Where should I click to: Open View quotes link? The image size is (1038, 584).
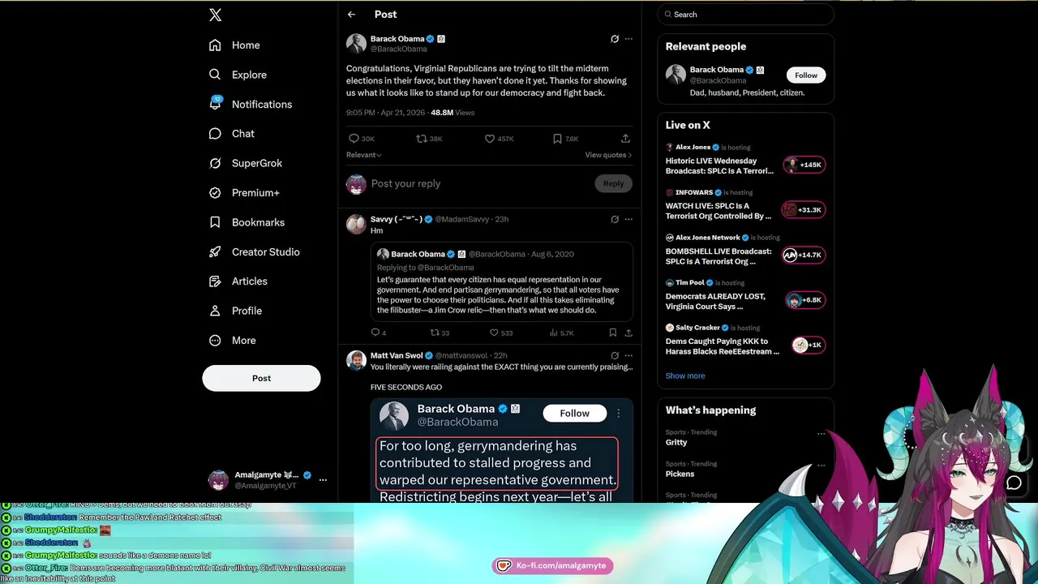(x=608, y=155)
